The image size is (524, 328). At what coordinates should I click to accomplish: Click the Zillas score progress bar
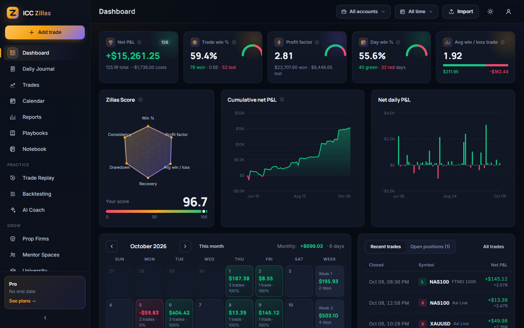pos(156,211)
